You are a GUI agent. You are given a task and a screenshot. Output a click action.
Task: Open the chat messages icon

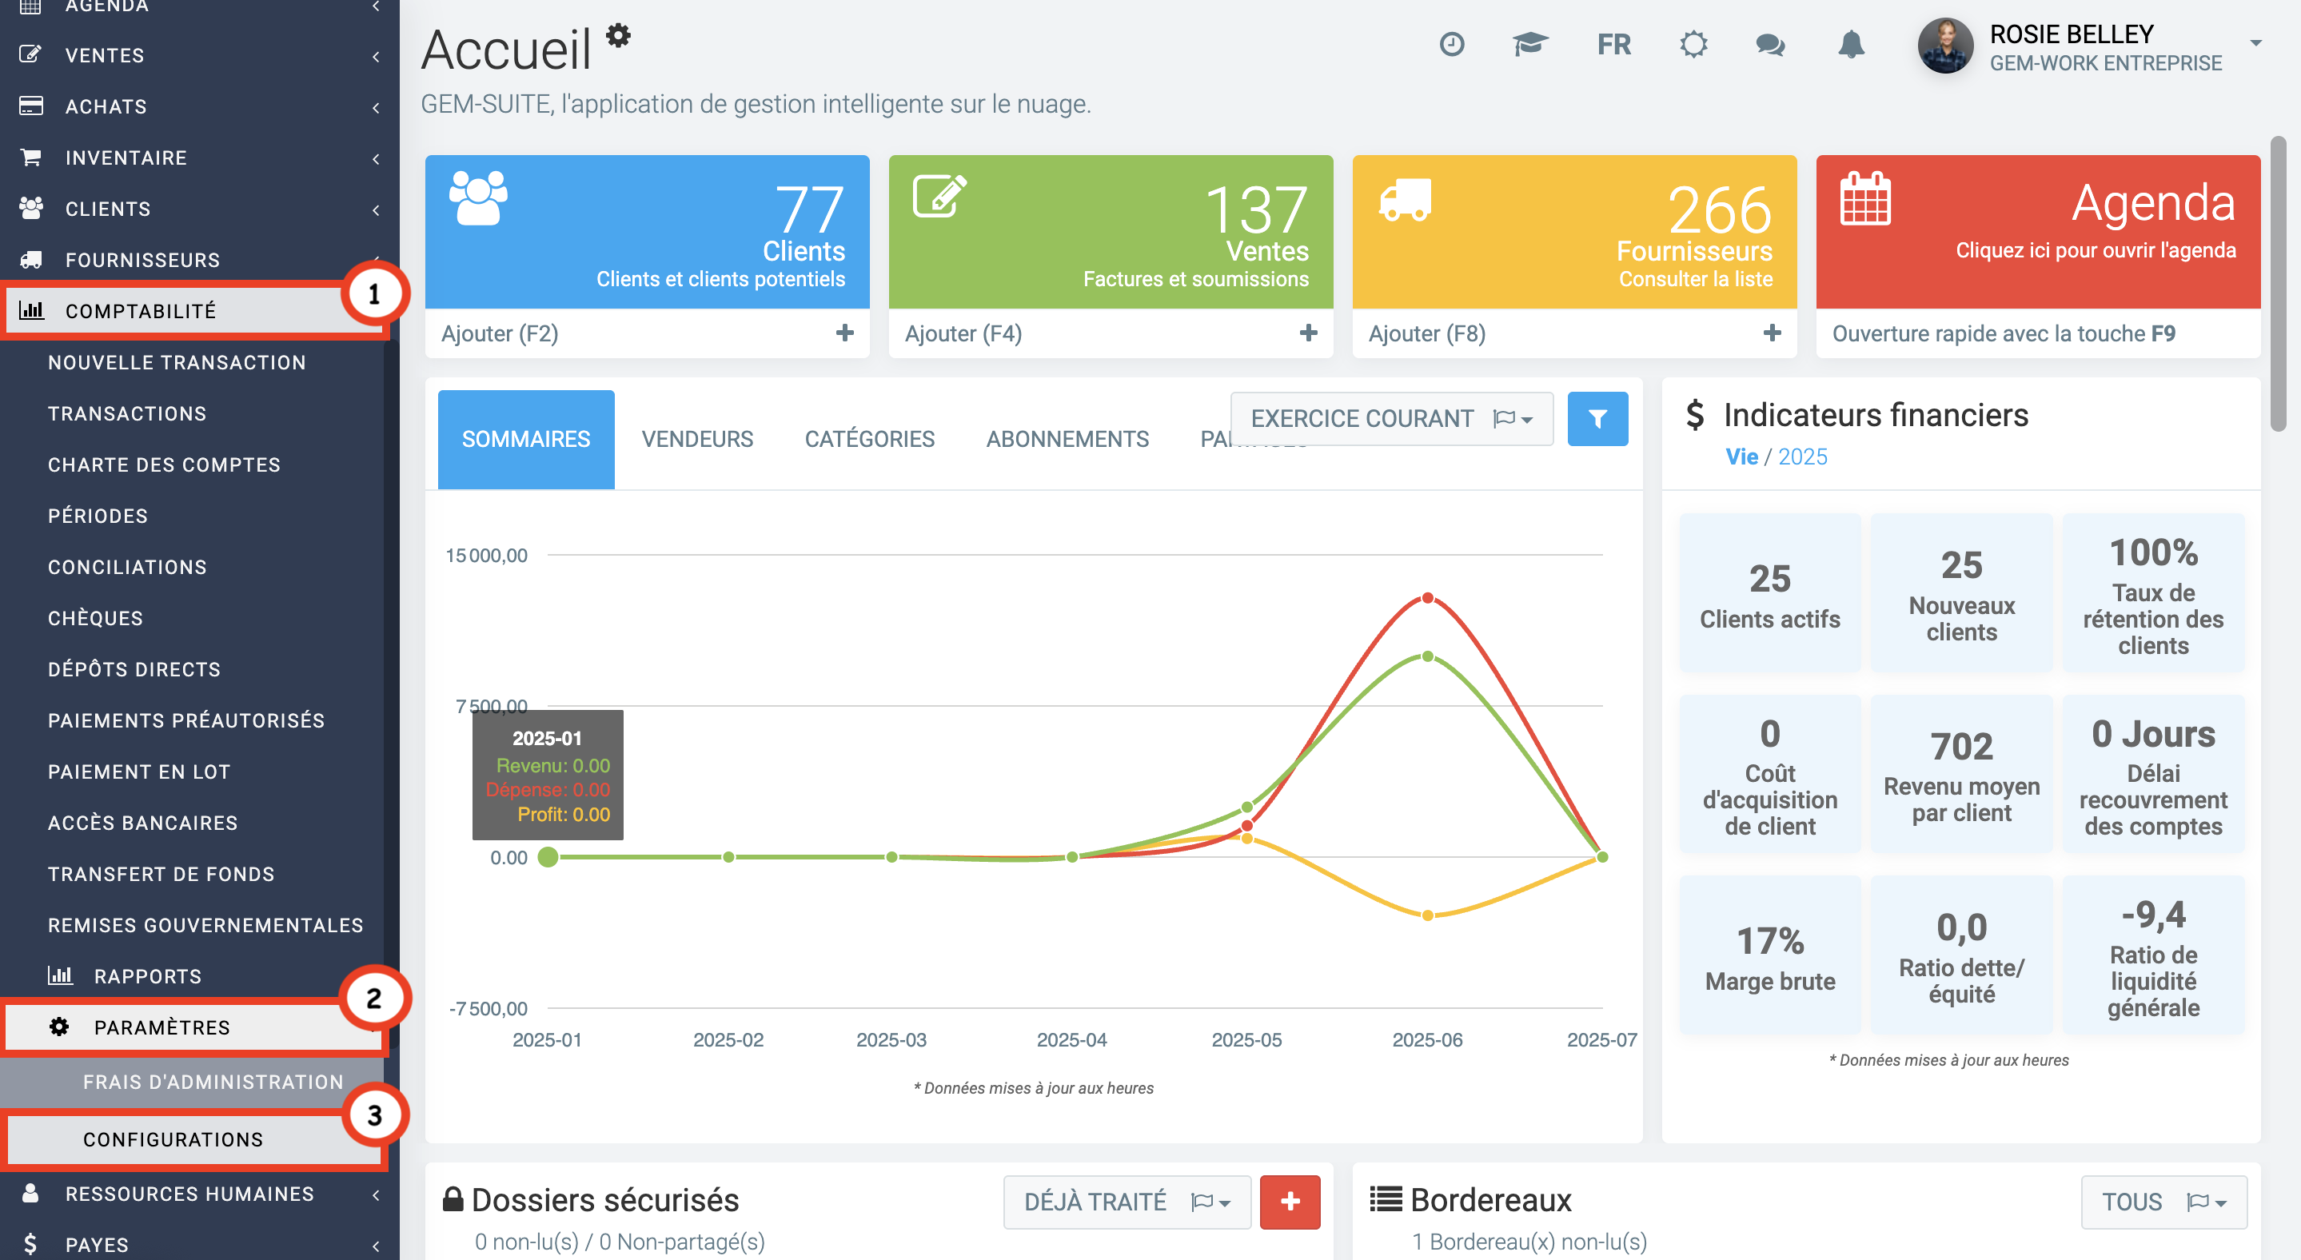pos(1769,45)
